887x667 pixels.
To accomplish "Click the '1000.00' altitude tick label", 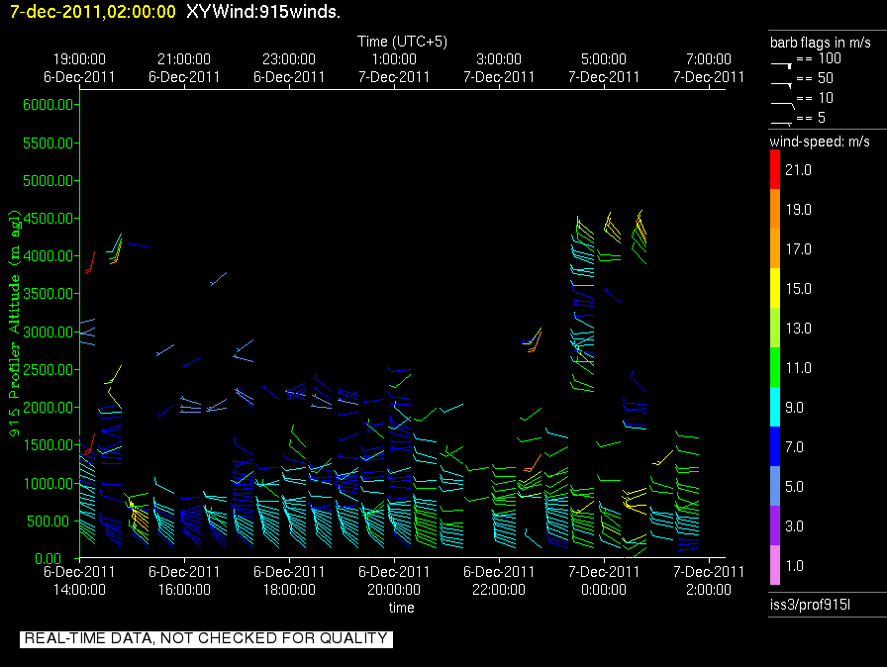I will click(x=49, y=483).
